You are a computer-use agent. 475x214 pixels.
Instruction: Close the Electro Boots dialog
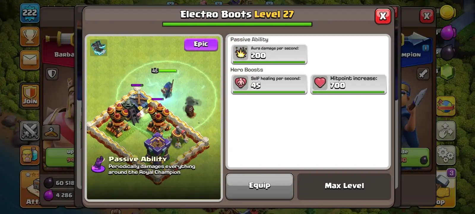click(x=383, y=16)
